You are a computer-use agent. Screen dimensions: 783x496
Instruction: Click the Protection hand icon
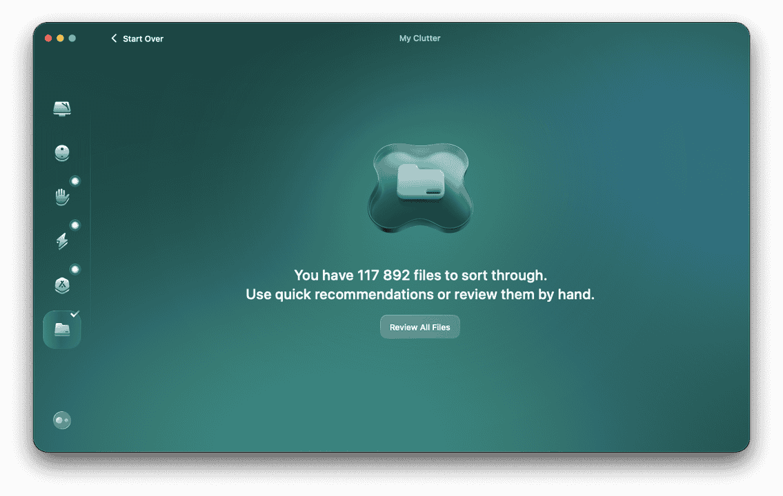[62, 196]
